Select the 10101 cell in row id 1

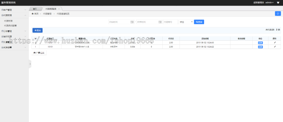(x=50, y=47)
